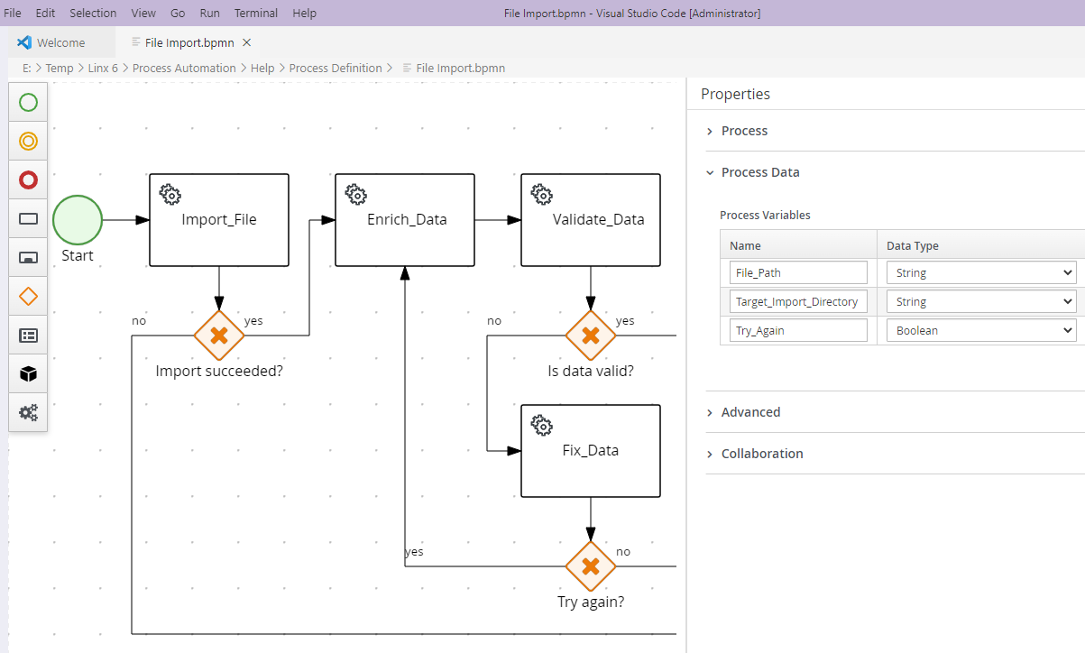The image size is (1085, 653).
Task: Open data type dropdown for Target_Import_Directory
Action: point(981,301)
